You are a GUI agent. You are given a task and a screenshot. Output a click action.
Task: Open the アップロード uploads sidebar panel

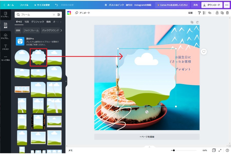pyautogui.click(x=5, y=36)
